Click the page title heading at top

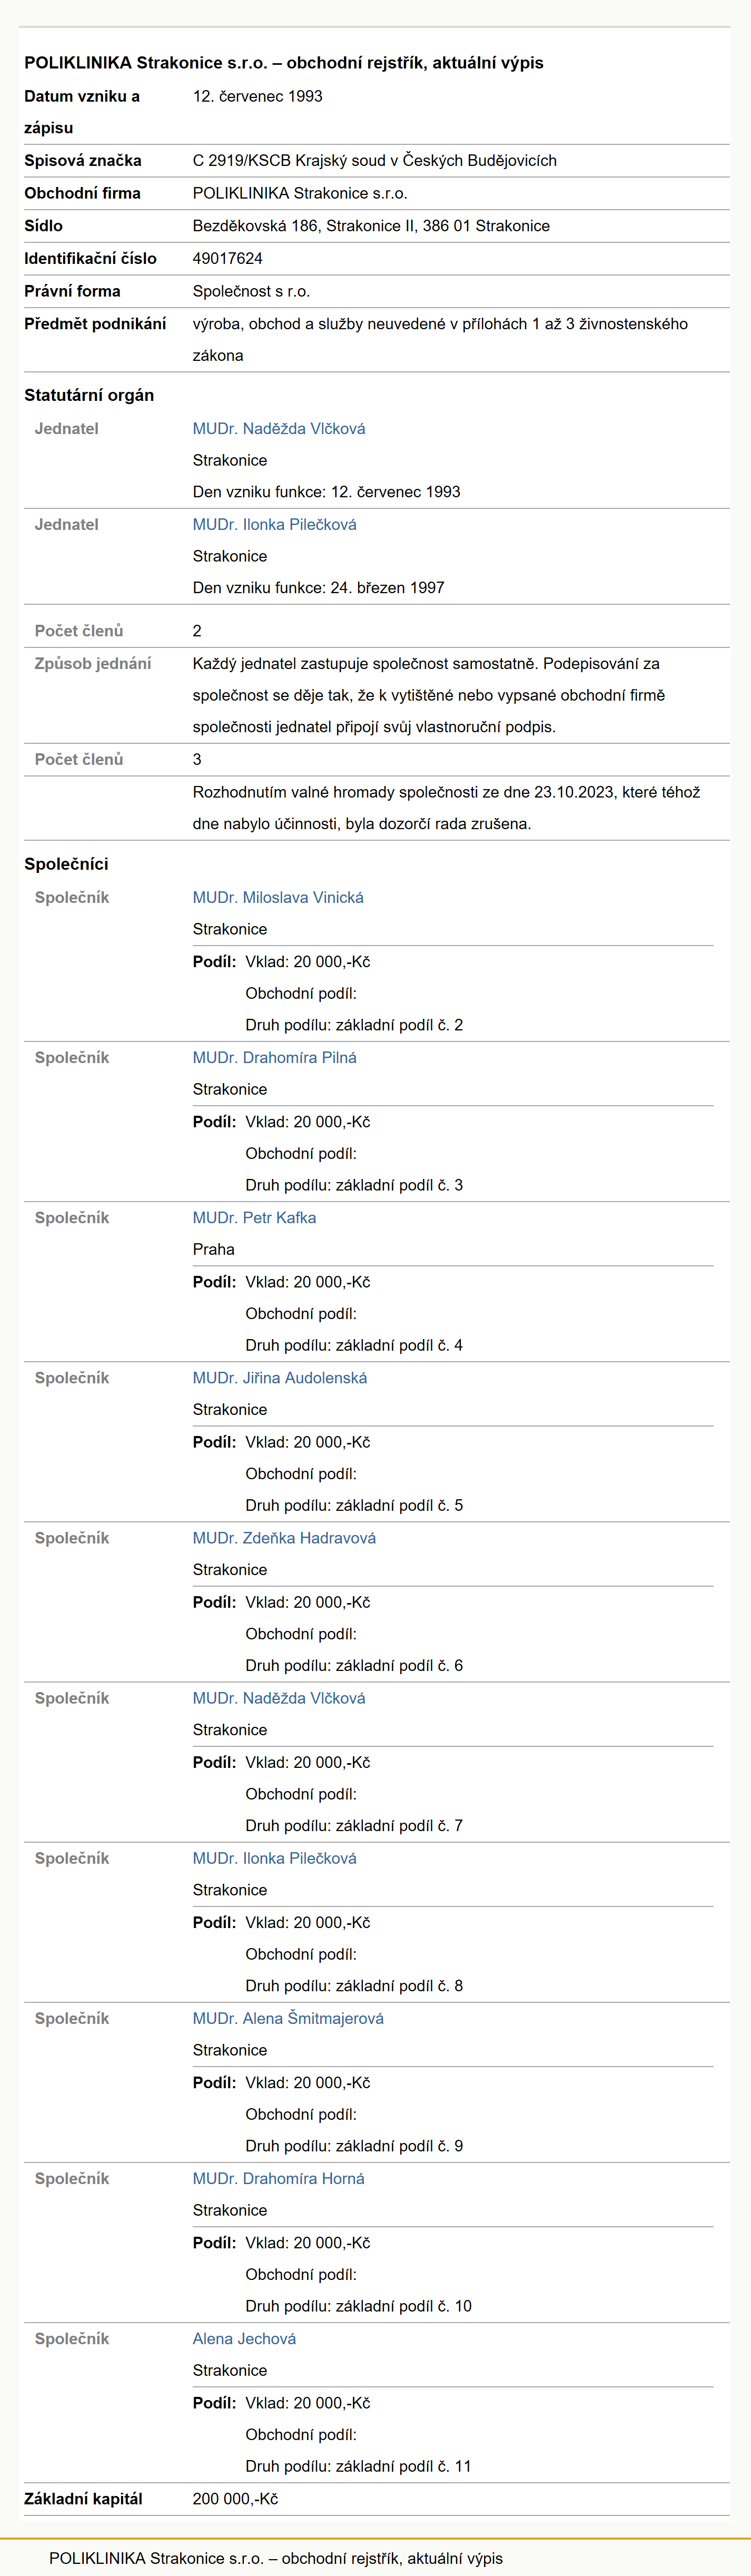tap(284, 62)
